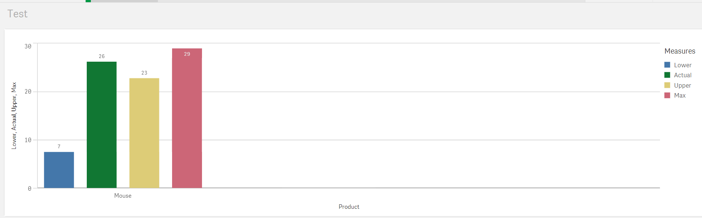702x218 pixels.
Task: Click the blue Lower legend swatch
Action: [667, 65]
